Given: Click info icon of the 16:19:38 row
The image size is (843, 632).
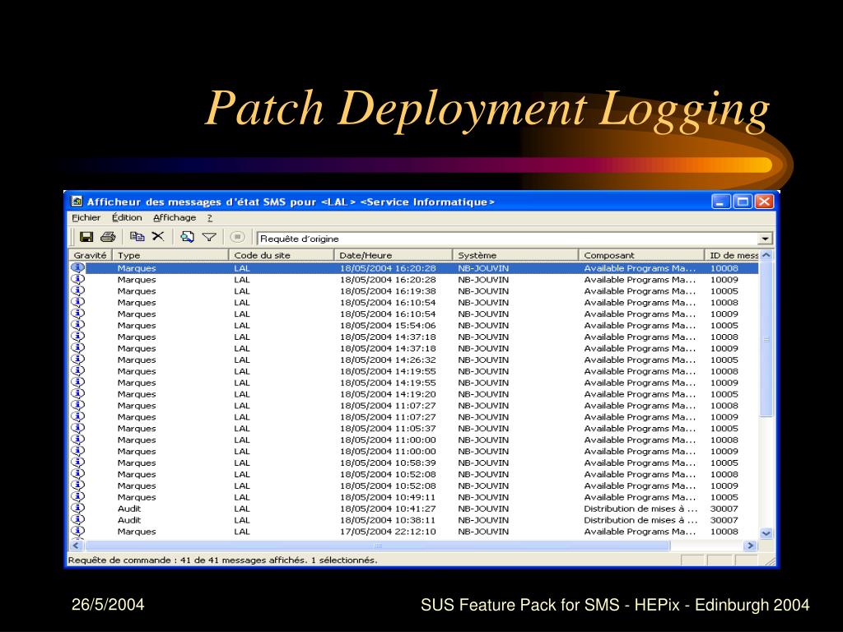Looking at the screenshot, I should click(x=78, y=290).
